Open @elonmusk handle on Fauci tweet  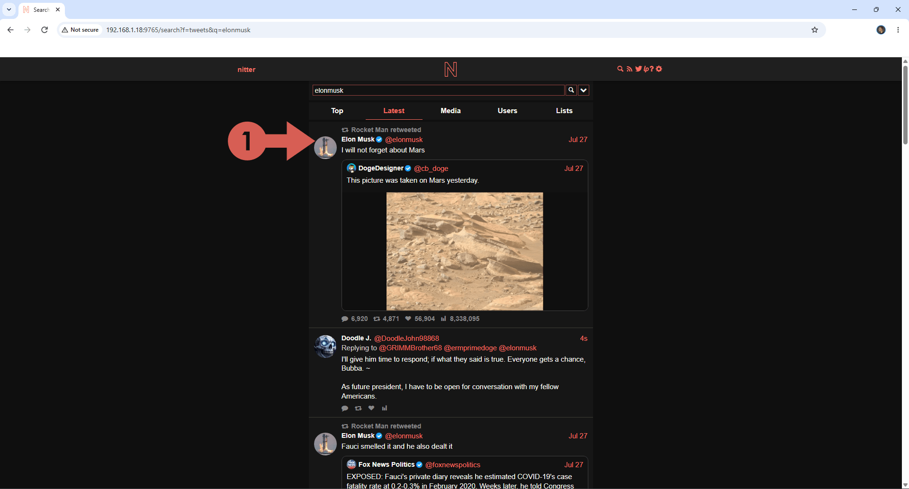coord(404,436)
